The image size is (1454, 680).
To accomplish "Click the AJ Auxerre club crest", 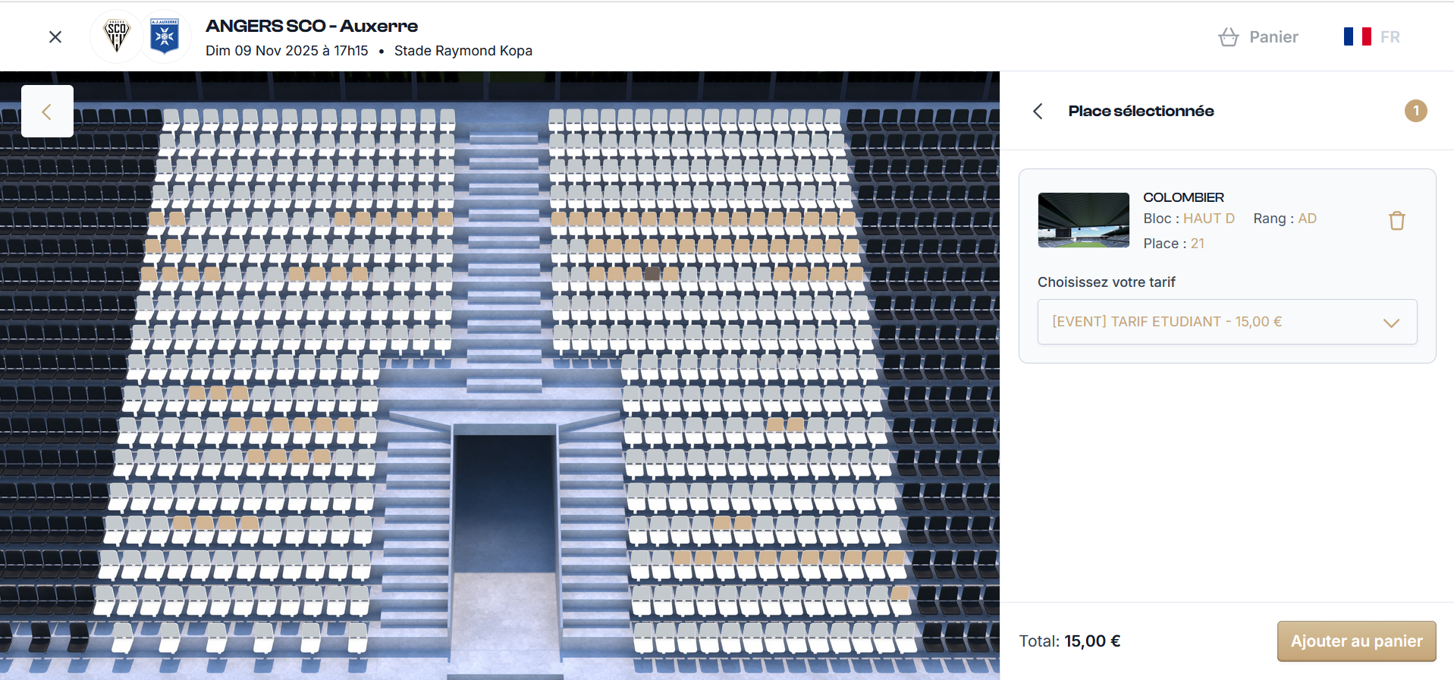I will 165,36.
